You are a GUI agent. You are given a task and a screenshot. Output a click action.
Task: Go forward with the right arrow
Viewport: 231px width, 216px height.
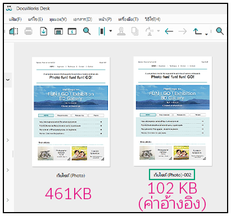[183, 31]
